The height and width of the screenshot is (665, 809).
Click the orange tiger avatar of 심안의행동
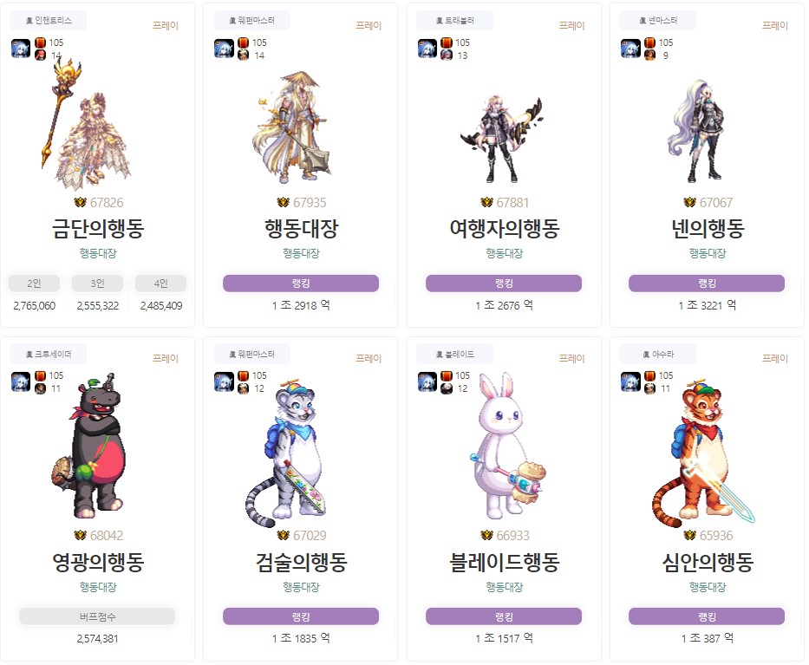tap(702, 453)
